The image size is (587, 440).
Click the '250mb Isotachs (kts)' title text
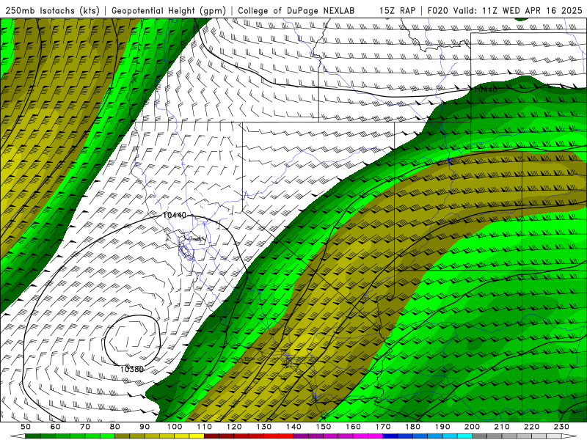click(52, 11)
